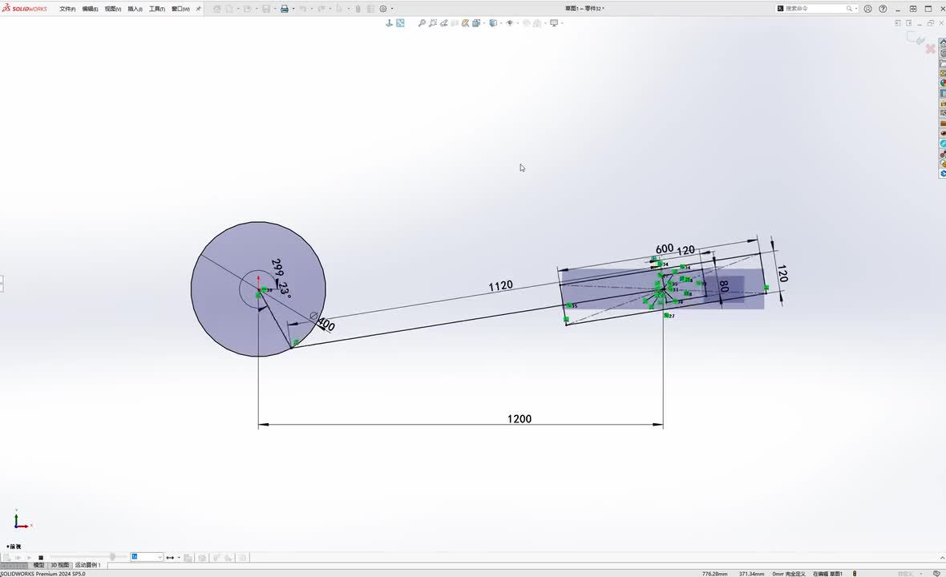This screenshot has width=946, height=577.
Task: Adjust the motion playback time slider
Action: (x=112, y=557)
